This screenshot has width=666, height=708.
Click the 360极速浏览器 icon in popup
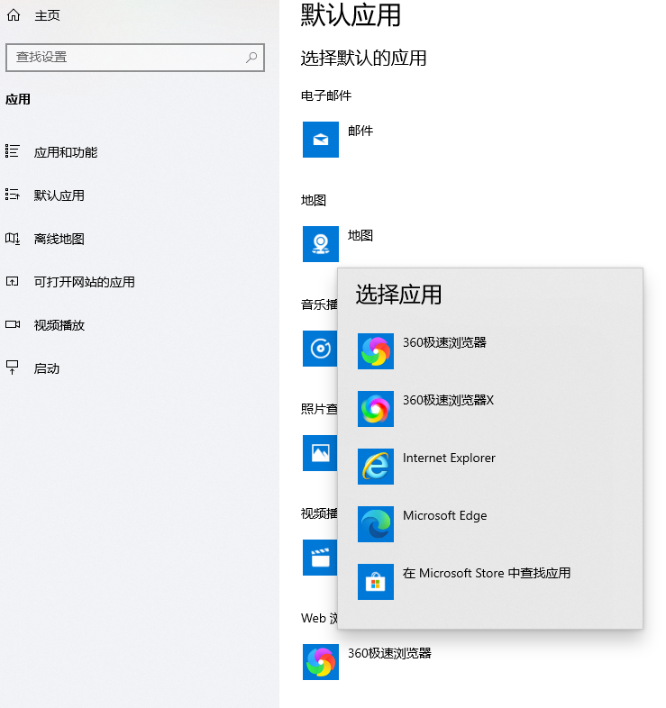[376, 351]
